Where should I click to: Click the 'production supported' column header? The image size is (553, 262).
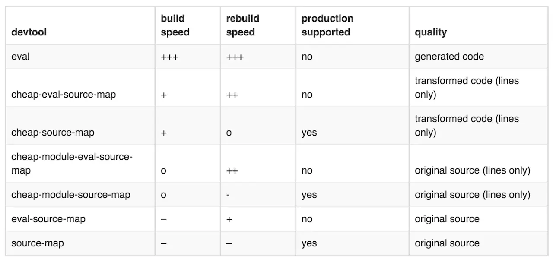[x=327, y=25]
